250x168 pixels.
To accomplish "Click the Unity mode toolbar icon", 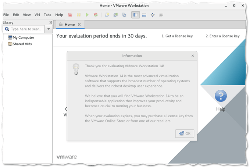I will (x=161, y=15).
